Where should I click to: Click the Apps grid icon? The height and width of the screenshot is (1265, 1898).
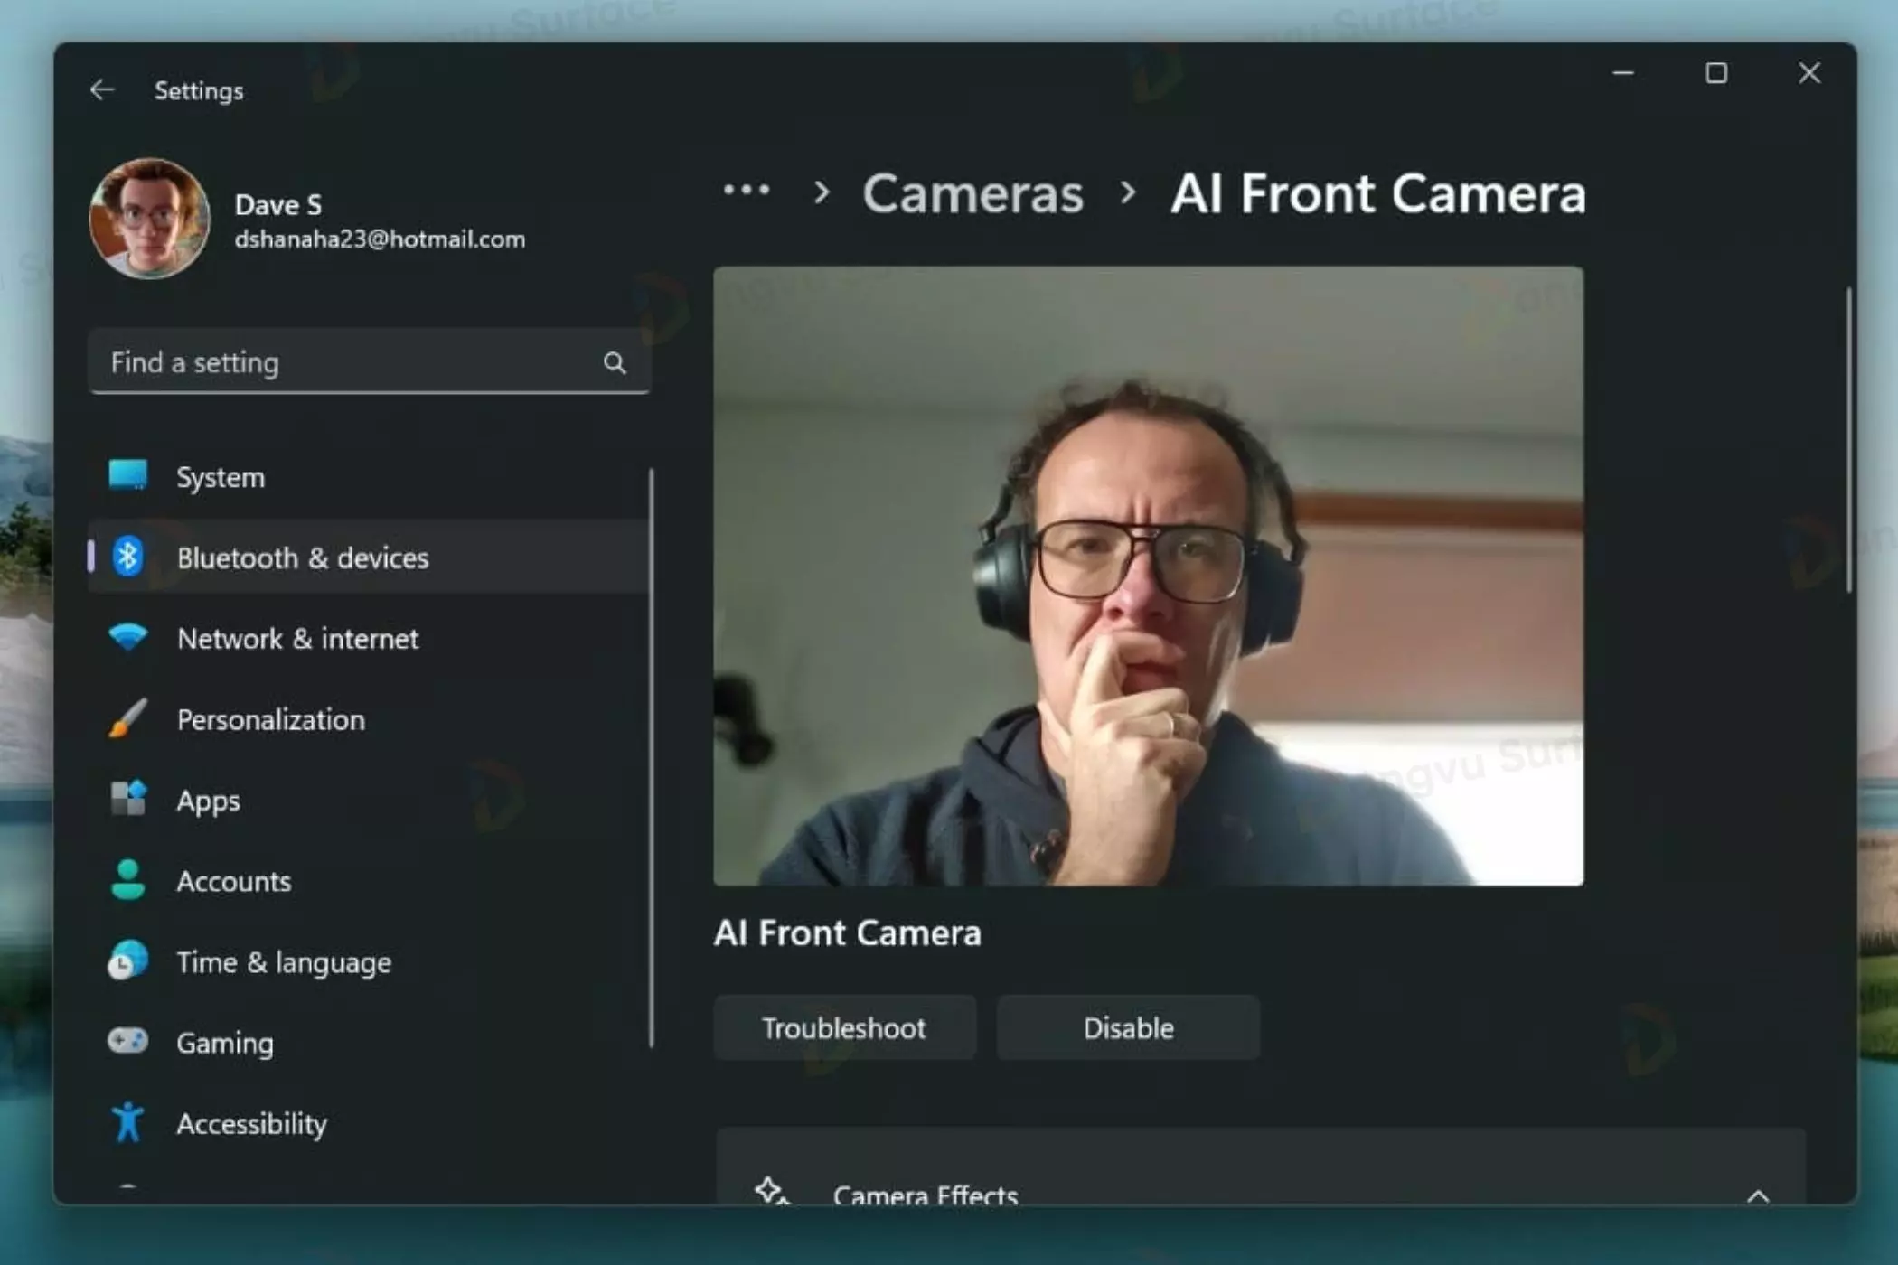pyautogui.click(x=127, y=799)
